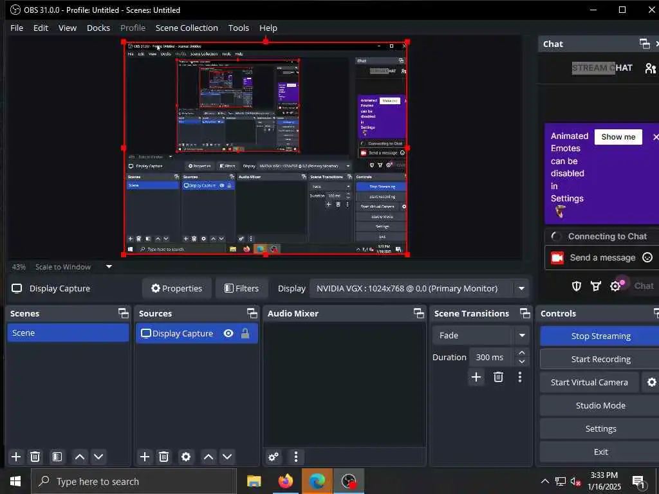Open scene filters icon in Scenes panel
Image resolution: width=659 pixels, height=494 pixels.
click(57, 457)
